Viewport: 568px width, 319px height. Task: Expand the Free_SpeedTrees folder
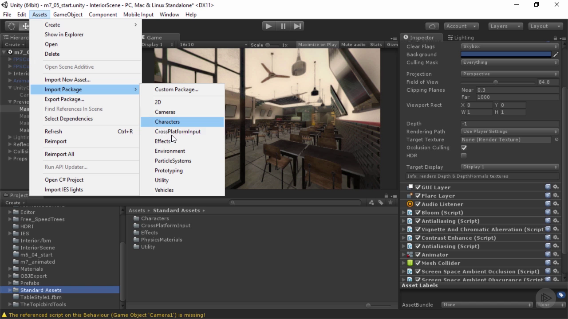tap(10, 219)
